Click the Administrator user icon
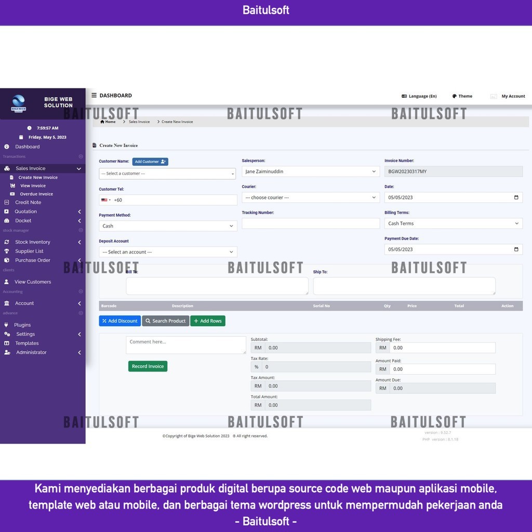This screenshot has height=532, width=532. [x=7, y=352]
